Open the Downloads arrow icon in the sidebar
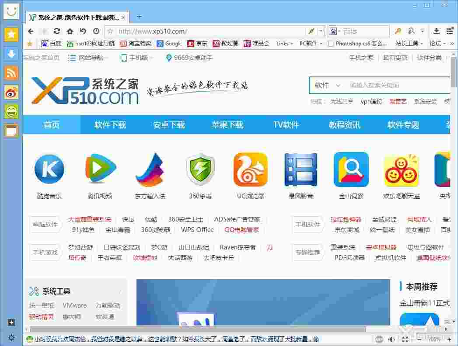This screenshot has width=458, height=346. (x=11, y=54)
